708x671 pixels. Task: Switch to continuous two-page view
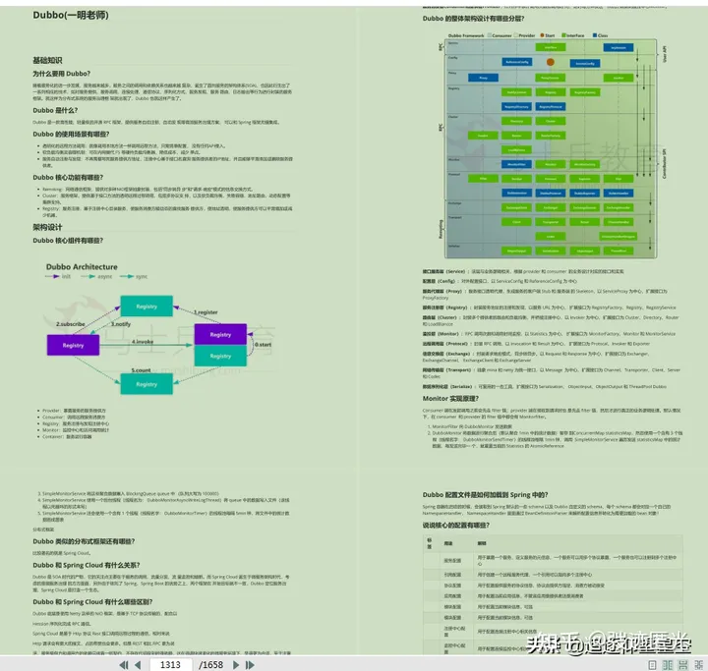pos(698,665)
